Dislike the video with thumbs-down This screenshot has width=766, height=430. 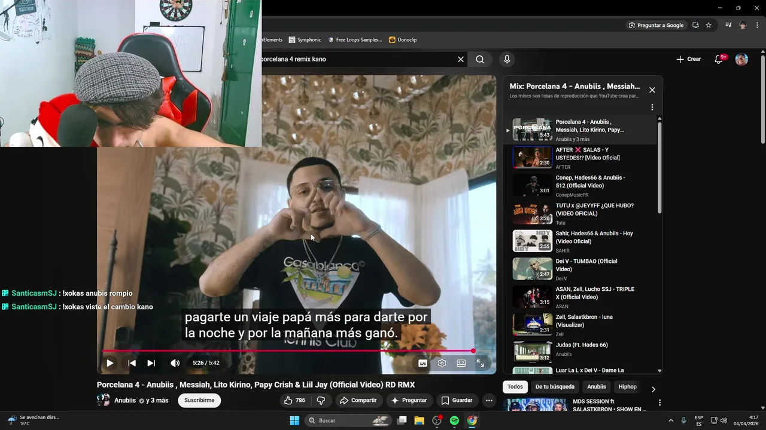tap(321, 400)
